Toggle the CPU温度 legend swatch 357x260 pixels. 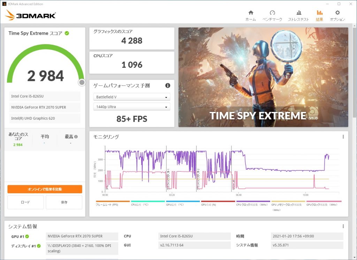coord(148,201)
